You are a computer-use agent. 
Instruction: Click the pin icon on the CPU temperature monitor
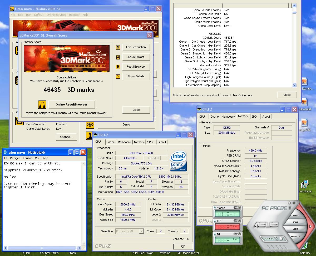(x=236, y=221)
